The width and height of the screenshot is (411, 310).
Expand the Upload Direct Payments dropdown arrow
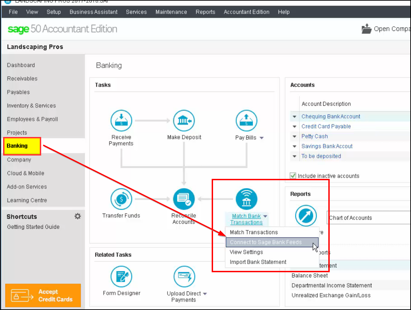205,294
